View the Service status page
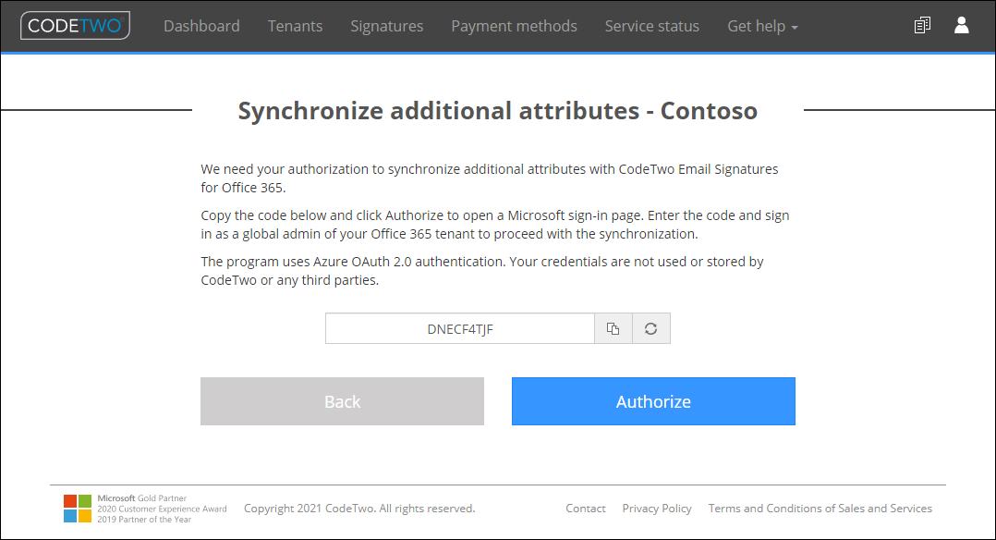The width and height of the screenshot is (996, 540). point(651,26)
